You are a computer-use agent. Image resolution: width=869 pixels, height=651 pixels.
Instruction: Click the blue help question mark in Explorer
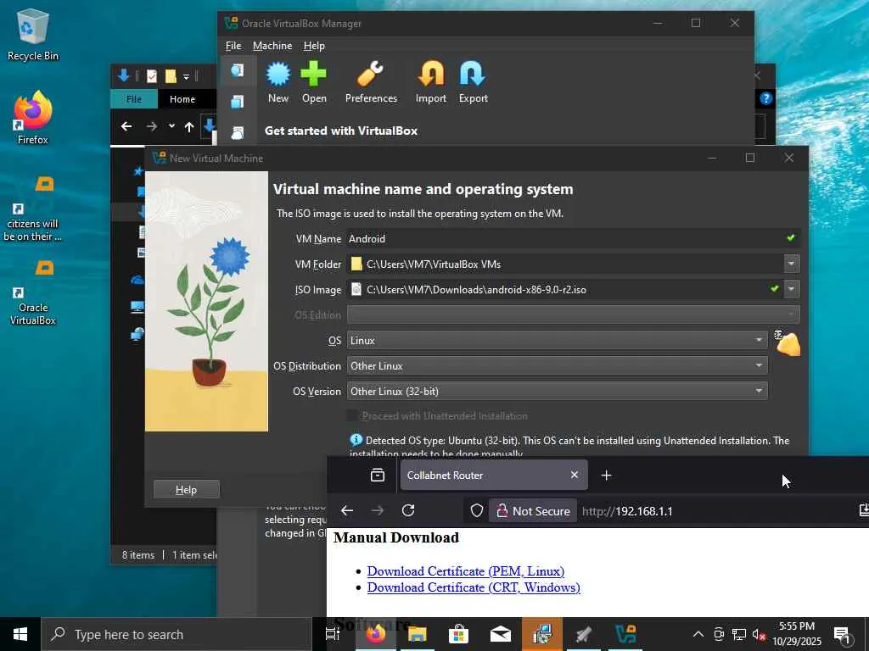pos(766,98)
